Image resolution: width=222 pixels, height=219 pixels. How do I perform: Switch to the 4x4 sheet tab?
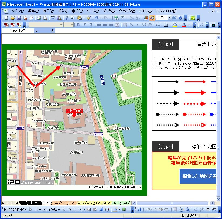[90, 203]
